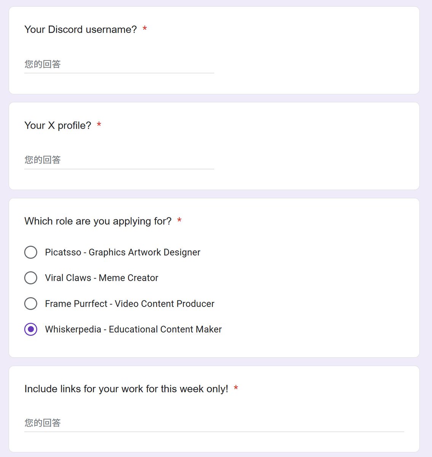Screen dimensions: 432x457
Task: Click the 'Picatsso - Graphics Artwork Designer' label
Action: pyautogui.click(x=123, y=252)
